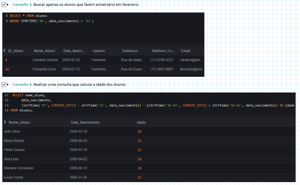Viewport: 300px width, 185px height.
Task: Click the Telefone_Co... column header
Action: [164, 51]
